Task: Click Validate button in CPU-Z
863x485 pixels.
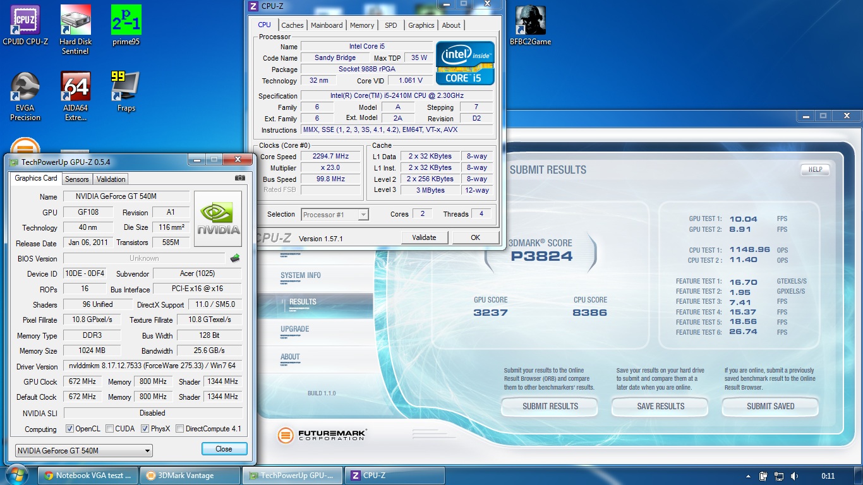Action: coord(425,237)
